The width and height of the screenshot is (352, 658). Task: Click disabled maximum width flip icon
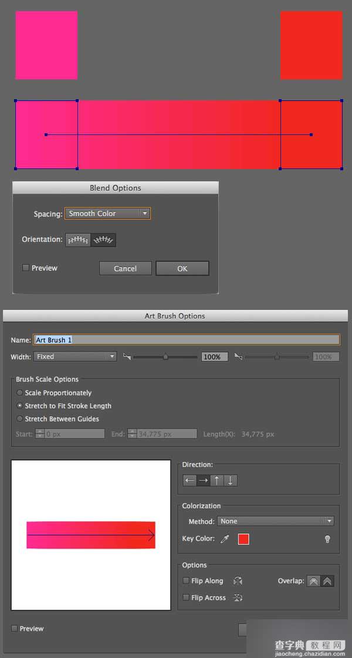coord(238,357)
